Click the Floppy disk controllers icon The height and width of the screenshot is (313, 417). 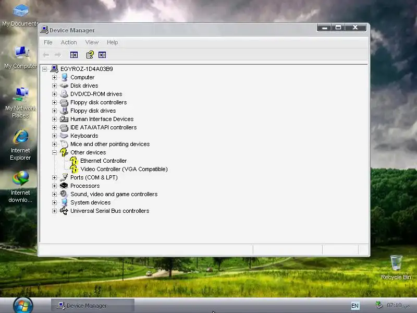coord(64,102)
